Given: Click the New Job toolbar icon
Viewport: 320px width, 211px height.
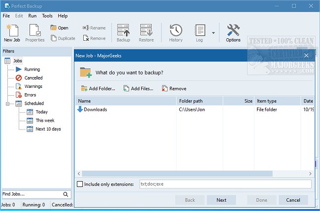Looking at the screenshot, I should tap(12, 33).
